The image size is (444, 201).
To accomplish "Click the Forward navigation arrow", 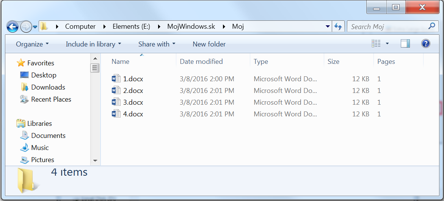I will [26, 27].
